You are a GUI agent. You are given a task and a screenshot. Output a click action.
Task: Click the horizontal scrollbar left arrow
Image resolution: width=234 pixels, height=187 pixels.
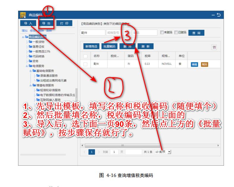(x=82, y=145)
